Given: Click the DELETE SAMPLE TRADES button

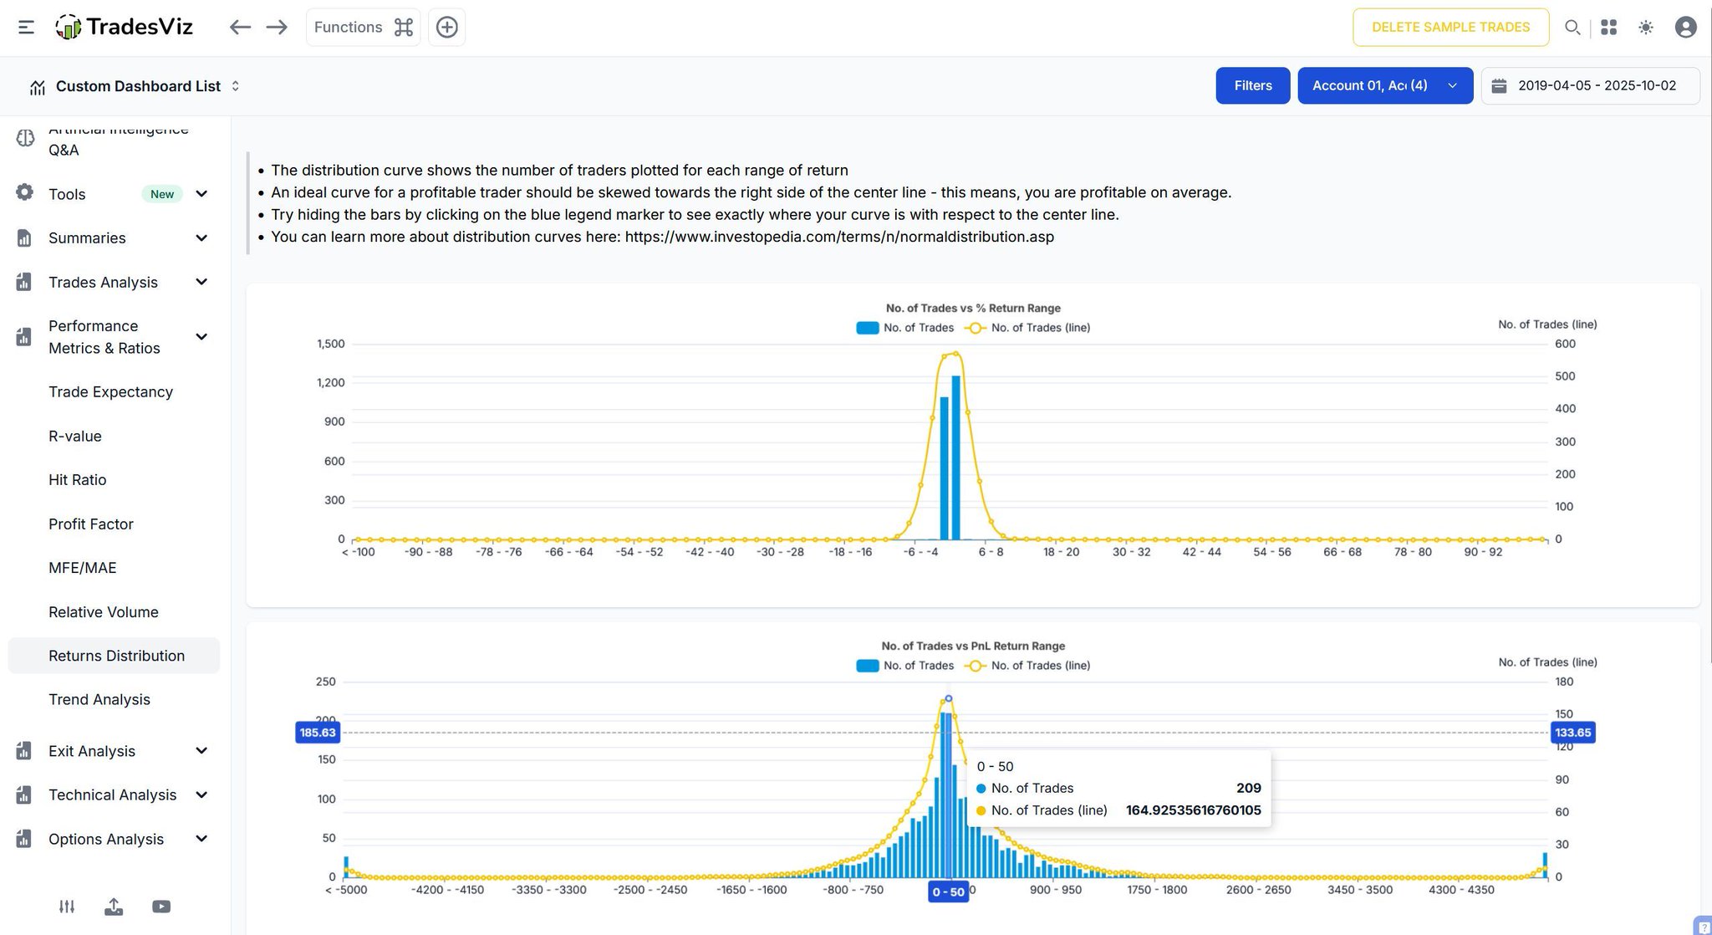Looking at the screenshot, I should pyautogui.click(x=1450, y=27).
